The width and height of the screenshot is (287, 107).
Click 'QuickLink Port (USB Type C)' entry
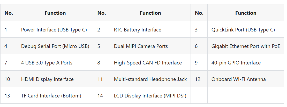click(243, 30)
